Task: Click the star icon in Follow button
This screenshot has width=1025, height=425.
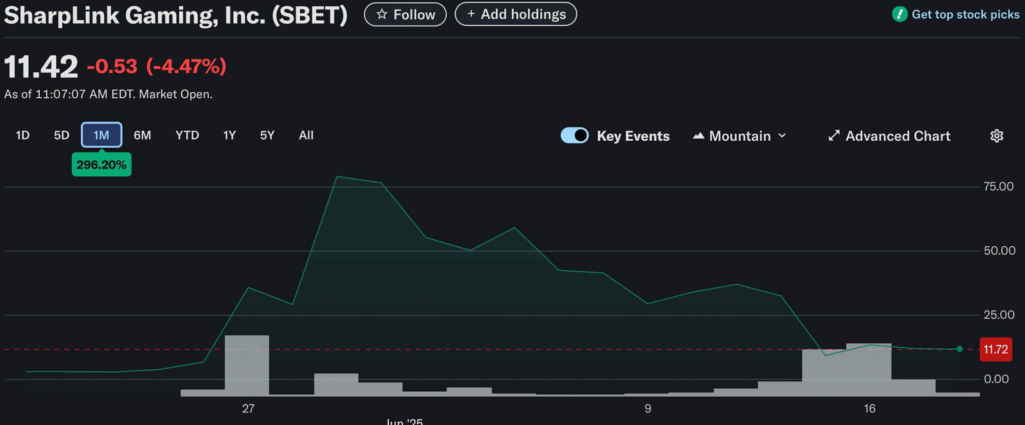Action: tap(382, 14)
